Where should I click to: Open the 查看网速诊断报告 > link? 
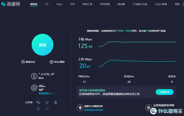95,110
